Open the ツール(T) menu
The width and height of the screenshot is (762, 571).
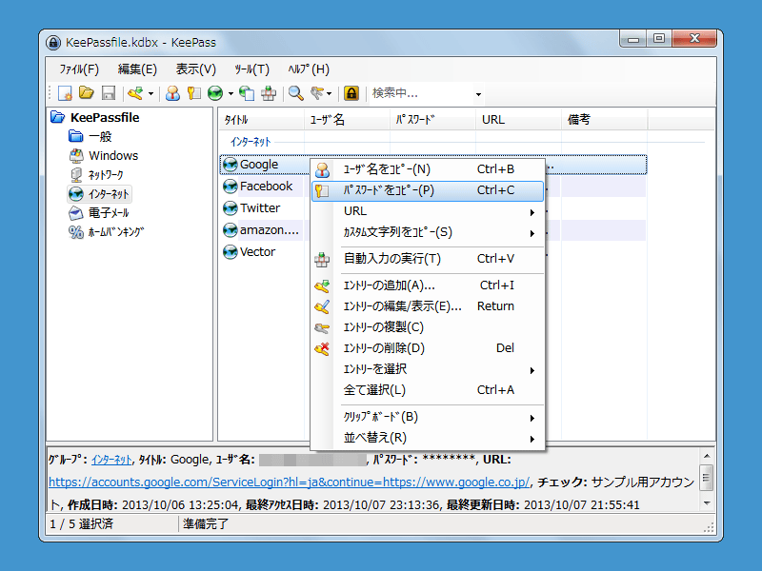tap(251, 69)
